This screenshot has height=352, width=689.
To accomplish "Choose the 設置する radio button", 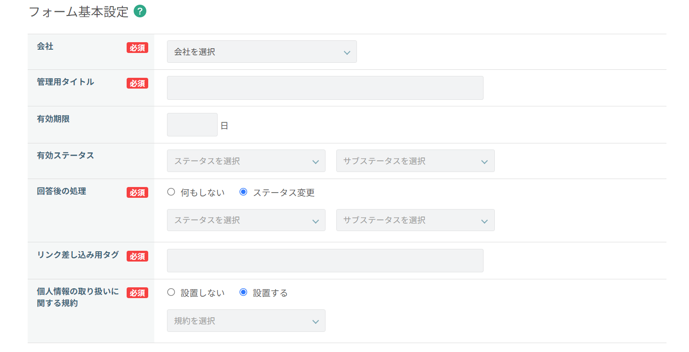I will coord(243,292).
